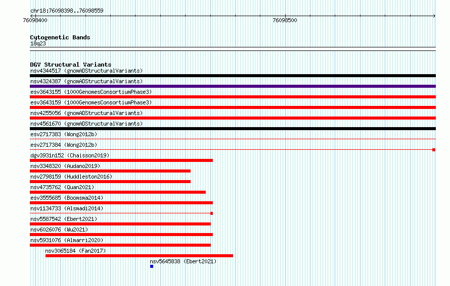
Task: Click the 76098500 ruler coordinate
Action: point(285,20)
